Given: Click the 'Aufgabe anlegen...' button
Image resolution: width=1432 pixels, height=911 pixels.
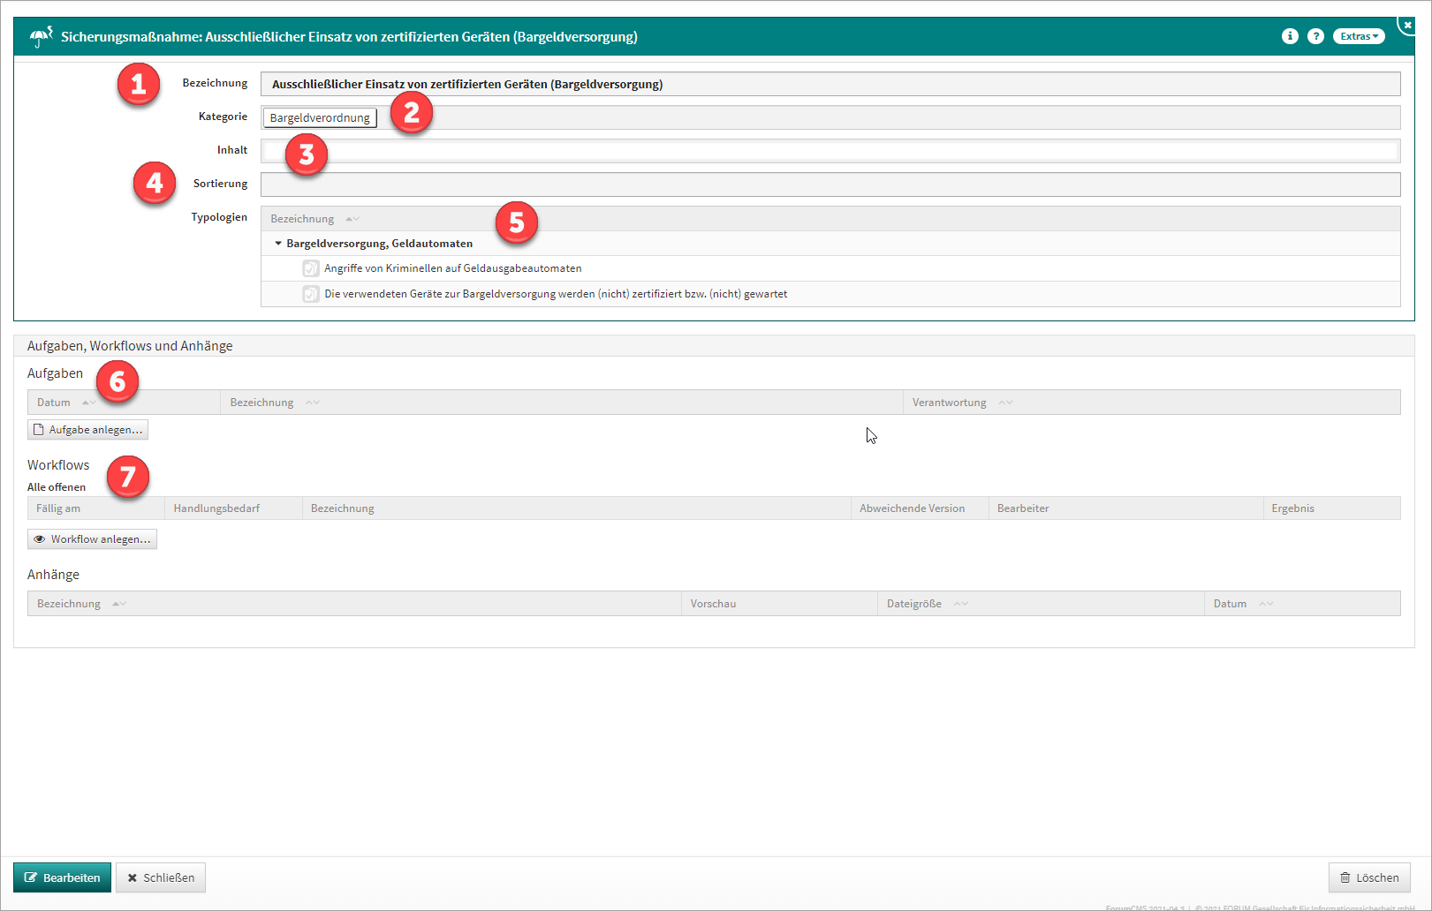Looking at the screenshot, I should click(x=87, y=430).
